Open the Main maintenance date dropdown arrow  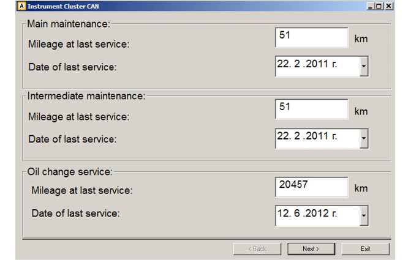(364, 66)
